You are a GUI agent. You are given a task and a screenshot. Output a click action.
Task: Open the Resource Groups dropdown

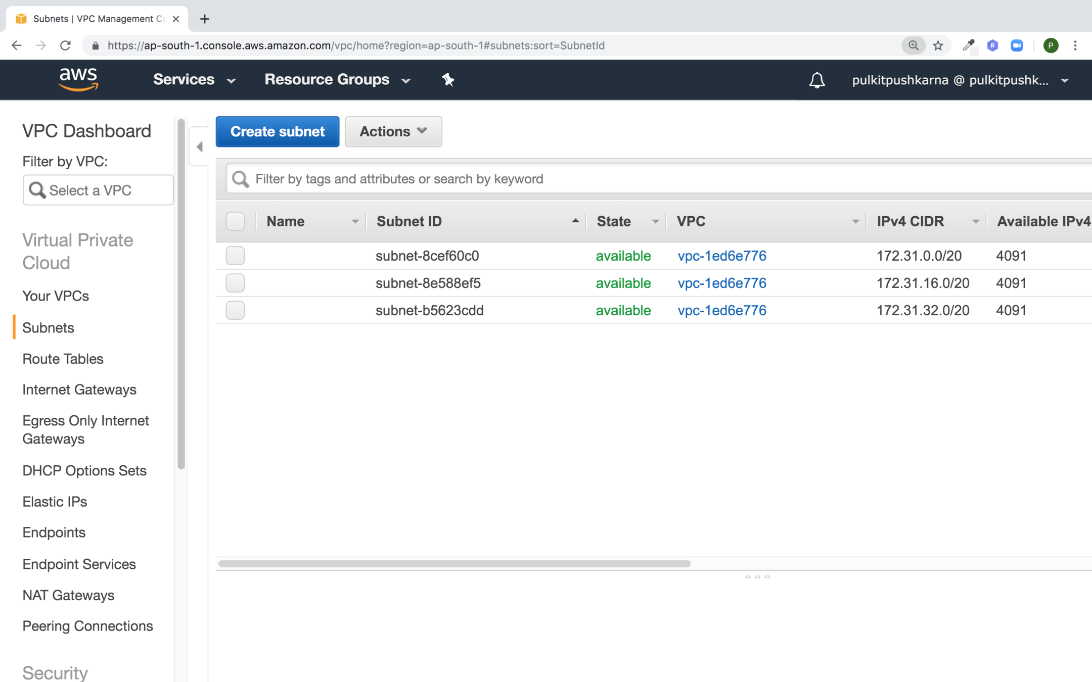coord(337,80)
